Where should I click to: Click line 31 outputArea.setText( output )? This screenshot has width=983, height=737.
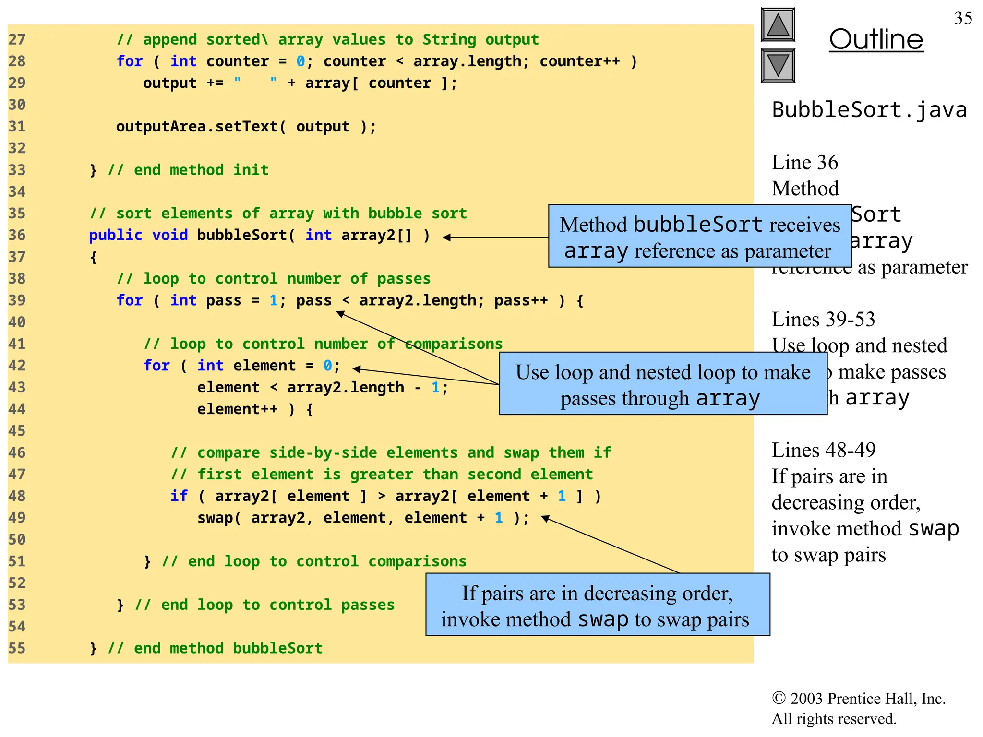point(246,127)
